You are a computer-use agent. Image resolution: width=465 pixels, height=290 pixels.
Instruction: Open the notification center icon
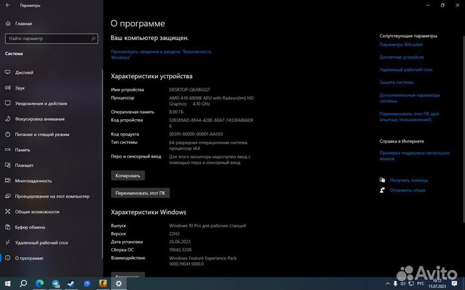click(x=454, y=284)
